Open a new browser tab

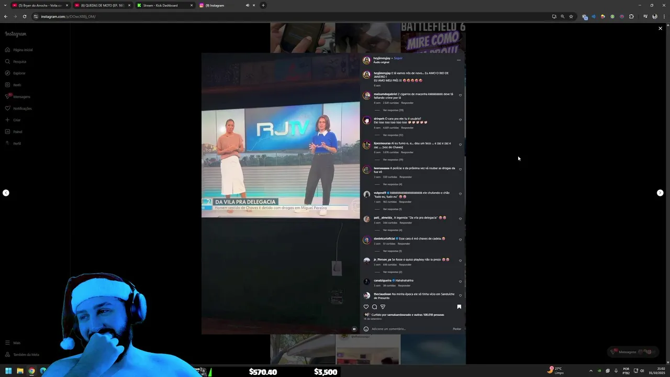pyautogui.click(x=263, y=5)
